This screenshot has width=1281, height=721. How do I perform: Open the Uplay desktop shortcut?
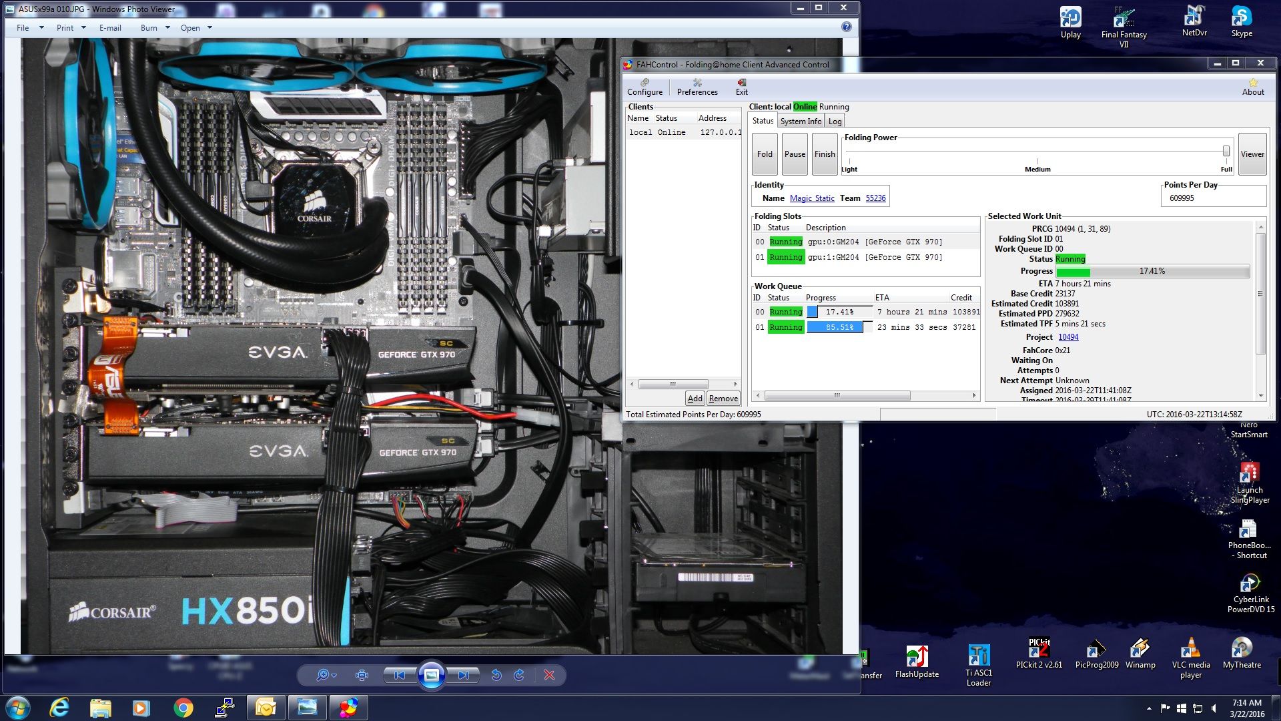coord(1071,23)
